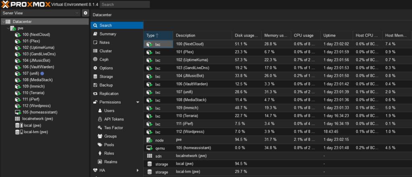Select 112 (Wordpress) in the tree
The image size is (412, 177).
pos(36,106)
